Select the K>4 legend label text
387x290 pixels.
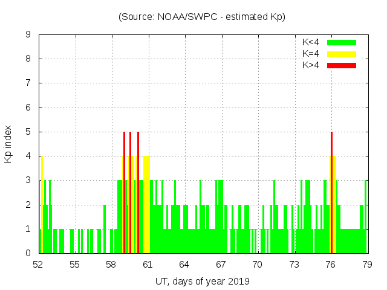click(x=311, y=65)
